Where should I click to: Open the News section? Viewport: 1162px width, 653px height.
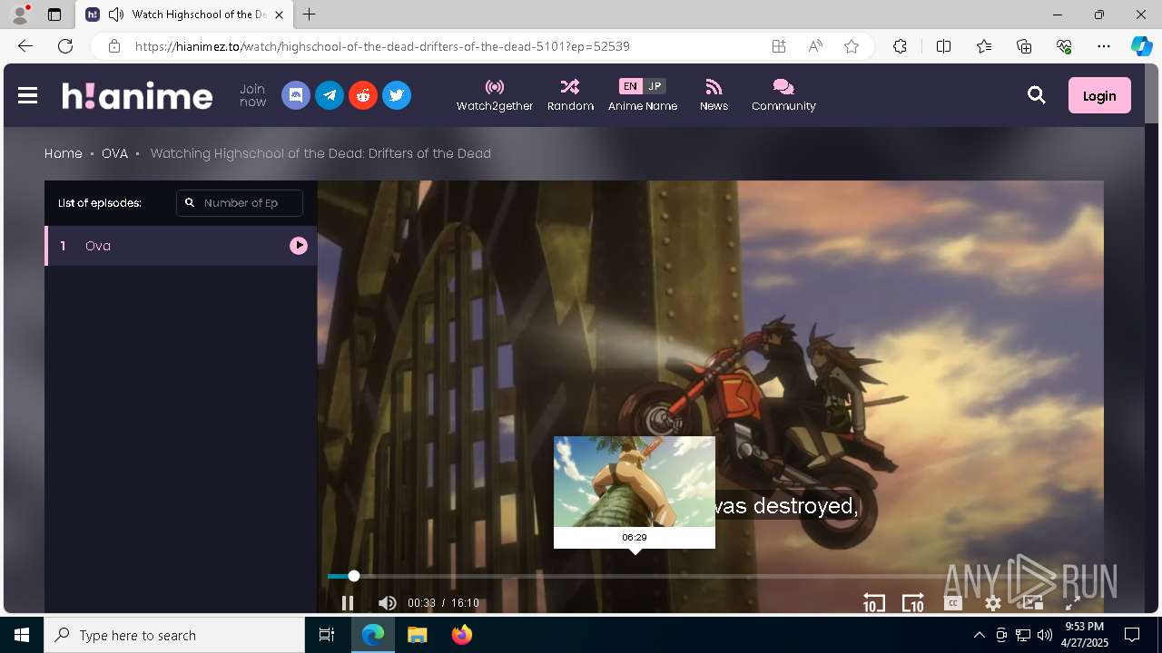pos(714,95)
